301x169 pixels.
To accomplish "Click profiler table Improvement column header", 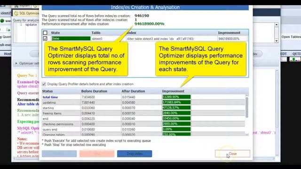I will [x=173, y=91].
